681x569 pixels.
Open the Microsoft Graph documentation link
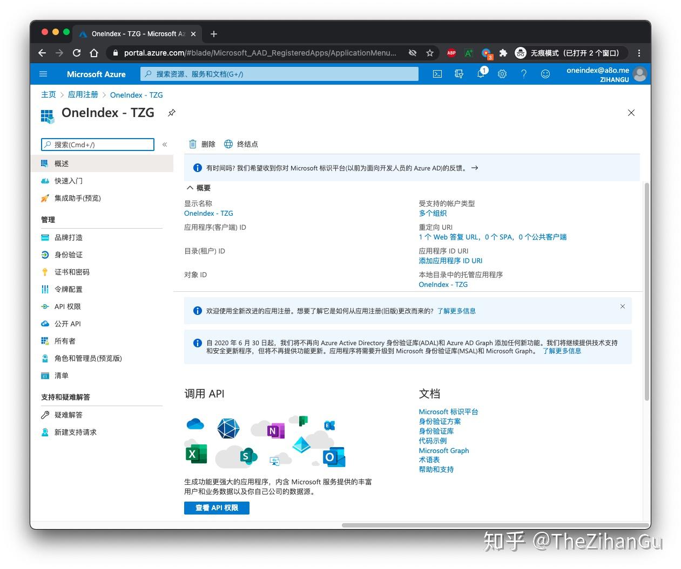(444, 450)
